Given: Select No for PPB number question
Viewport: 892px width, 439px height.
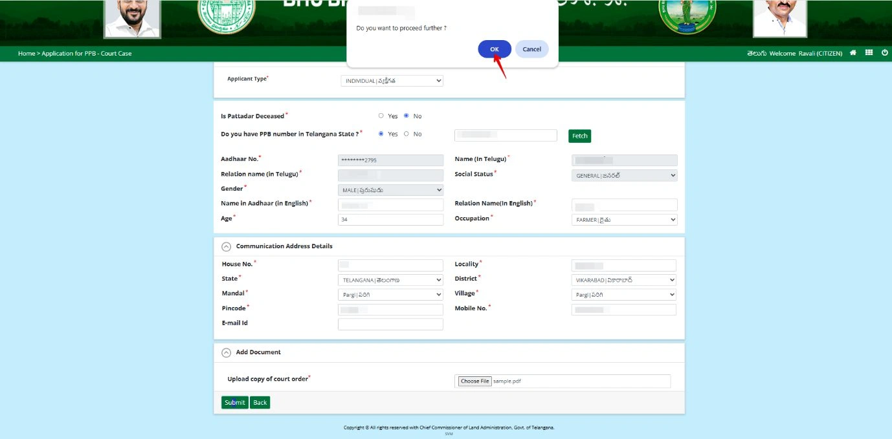Looking at the screenshot, I should pos(407,134).
